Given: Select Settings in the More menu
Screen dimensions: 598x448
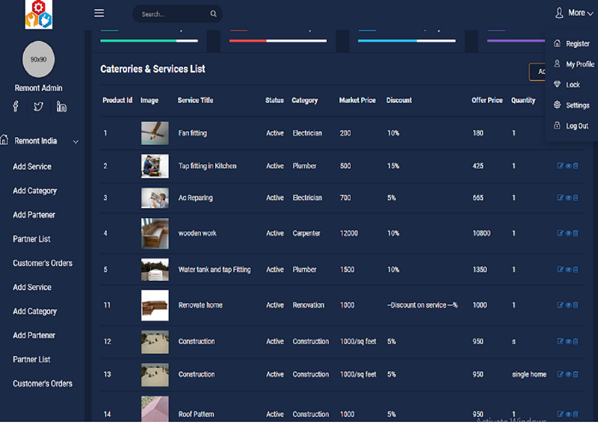Looking at the screenshot, I should tap(577, 105).
